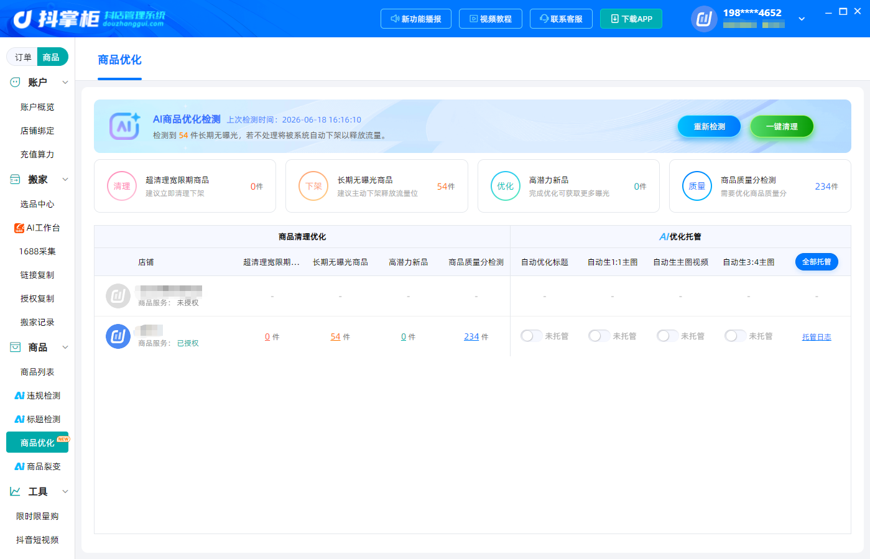Open 商品列表 in the sidebar

click(x=37, y=372)
